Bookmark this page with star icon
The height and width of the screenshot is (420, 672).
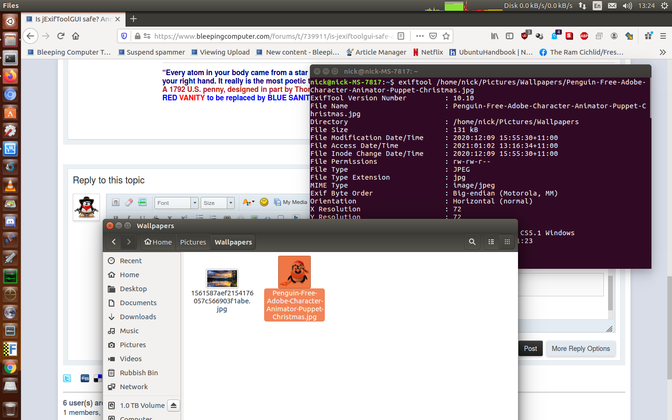[x=446, y=36]
